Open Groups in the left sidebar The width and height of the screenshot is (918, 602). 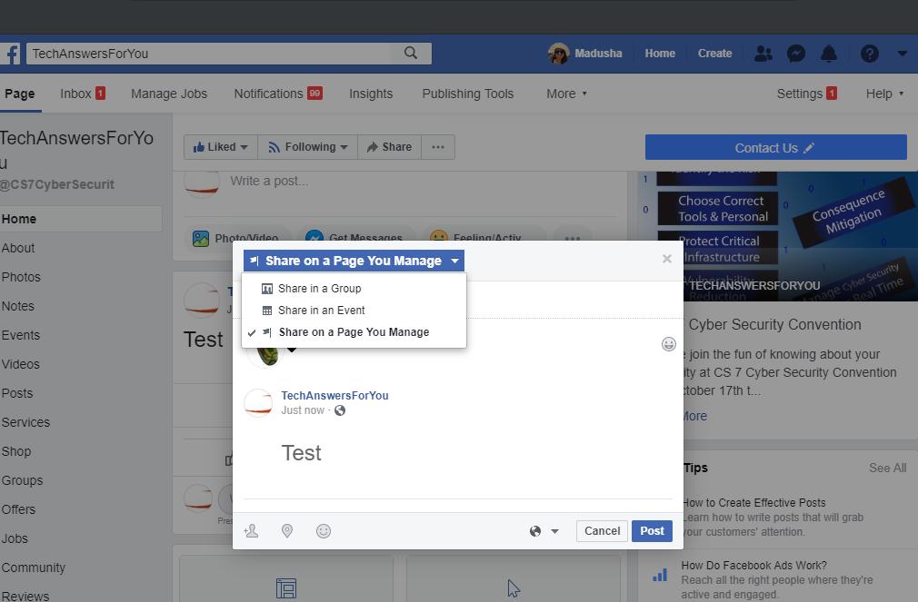point(22,480)
